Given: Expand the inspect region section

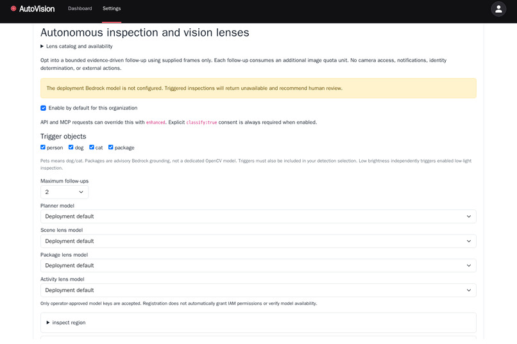Looking at the screenshot, I should click(66, 323).
